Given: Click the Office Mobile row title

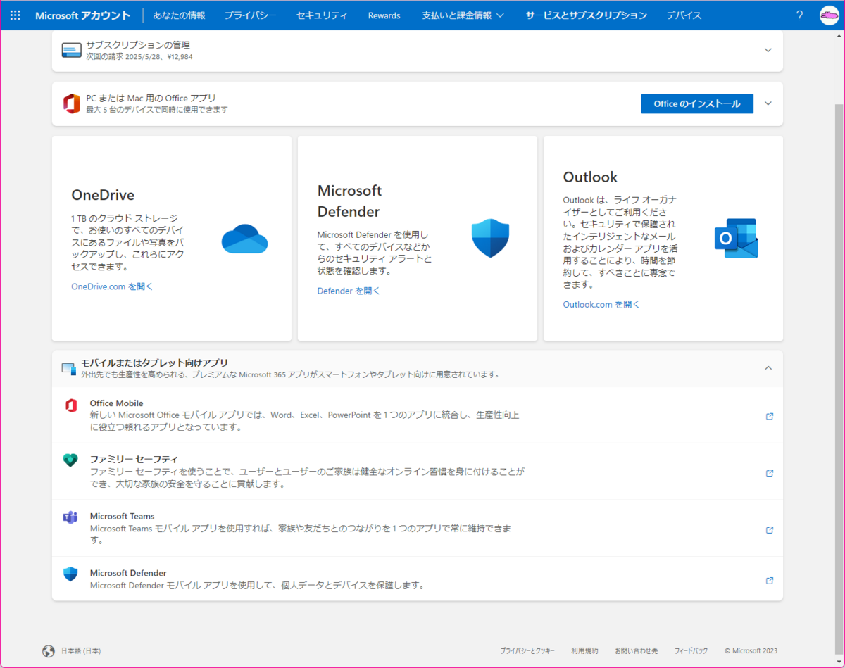Looking at the screenshot, I should pos(116,403).
